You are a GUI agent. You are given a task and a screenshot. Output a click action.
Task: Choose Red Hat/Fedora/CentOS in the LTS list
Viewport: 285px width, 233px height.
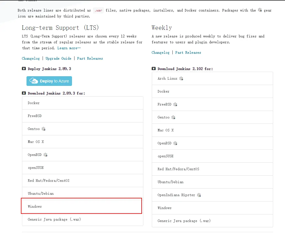coord(82,181)
